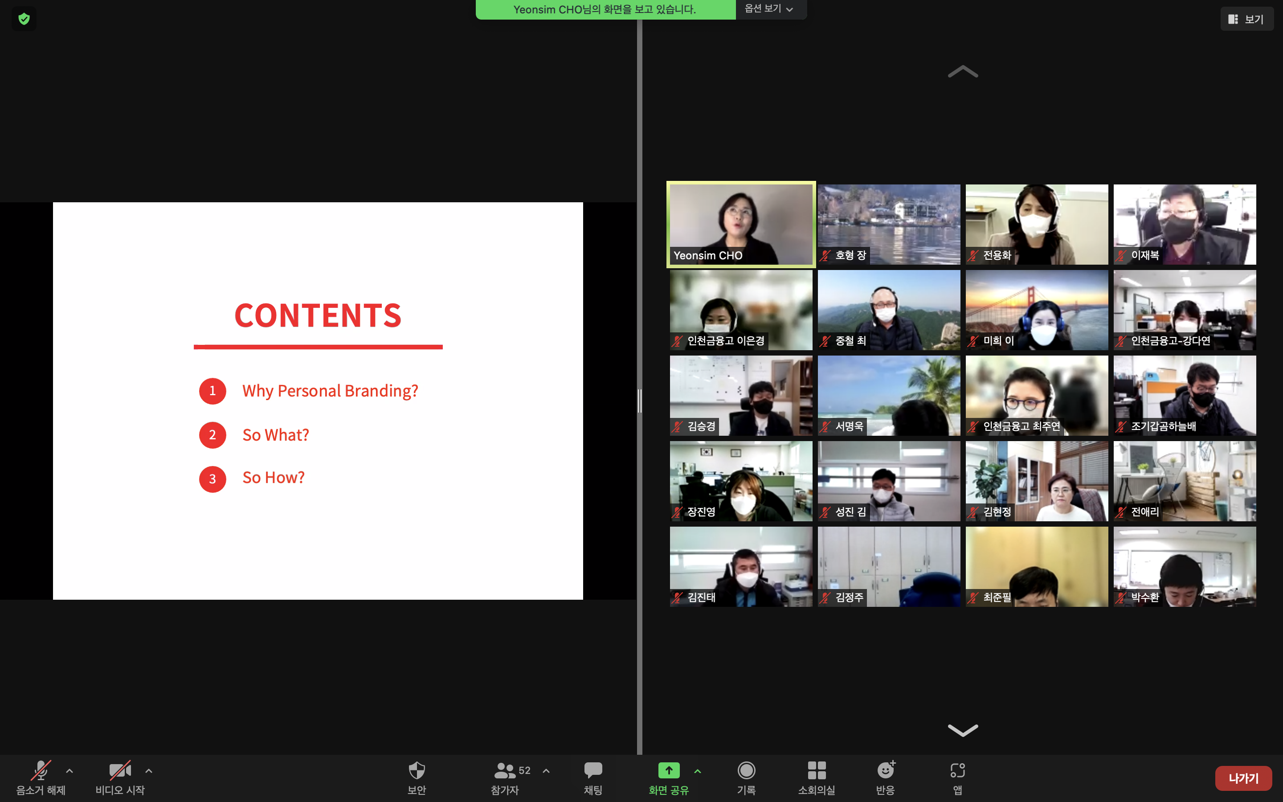The height and width of the screenshot is (802, 1283).
Task: Start video with 비디오 시작 button
Action: 120,771
